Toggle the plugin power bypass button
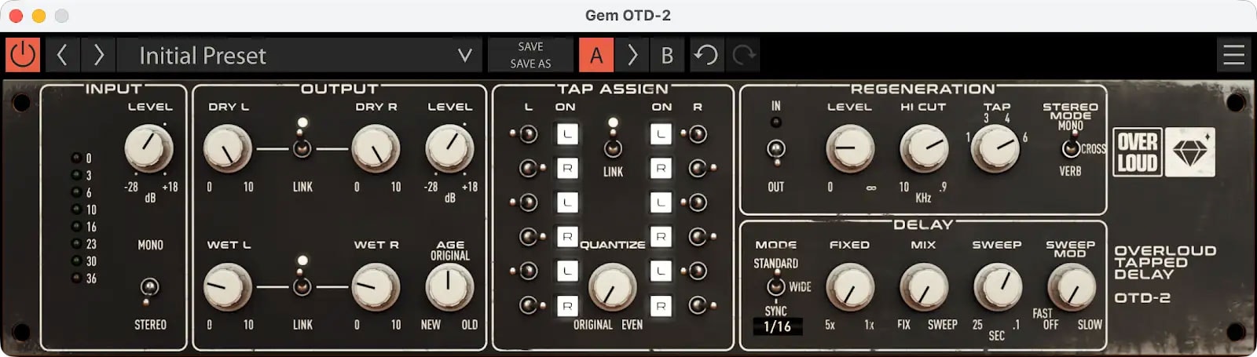Screen dimensions: 1257x357 pos(22,55)
